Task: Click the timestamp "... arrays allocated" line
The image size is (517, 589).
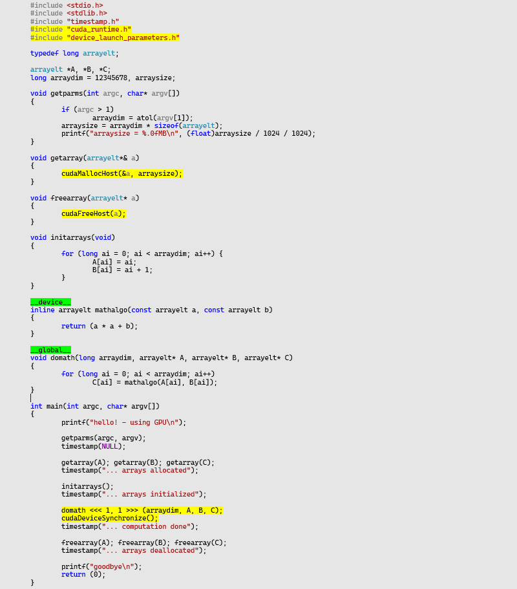Action: coord(130,470)
